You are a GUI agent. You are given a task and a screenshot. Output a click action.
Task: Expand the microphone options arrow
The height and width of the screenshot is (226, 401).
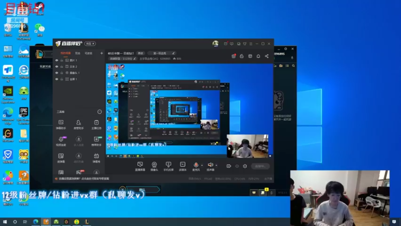click(202, 165)
